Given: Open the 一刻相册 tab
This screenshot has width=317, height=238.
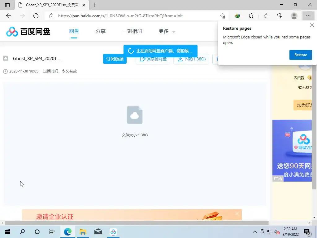Looking at the screenshot, I should (x=132, y=31).
